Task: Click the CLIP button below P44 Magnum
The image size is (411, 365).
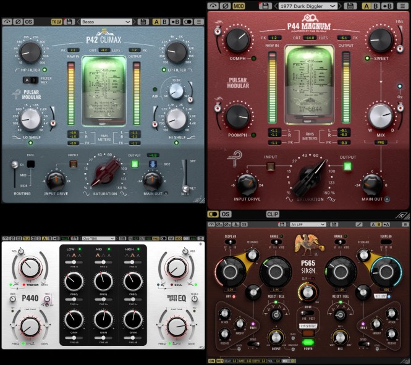Action: pos(273,214)
